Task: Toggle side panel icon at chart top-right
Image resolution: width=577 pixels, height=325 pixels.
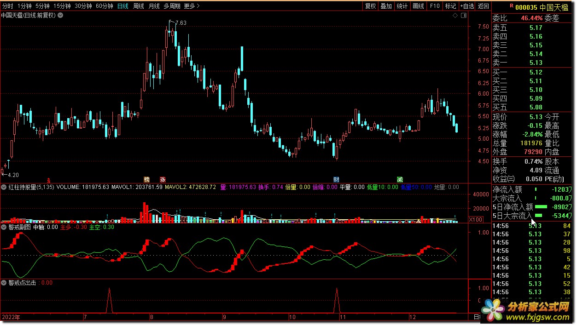Action: coord(463,15)
